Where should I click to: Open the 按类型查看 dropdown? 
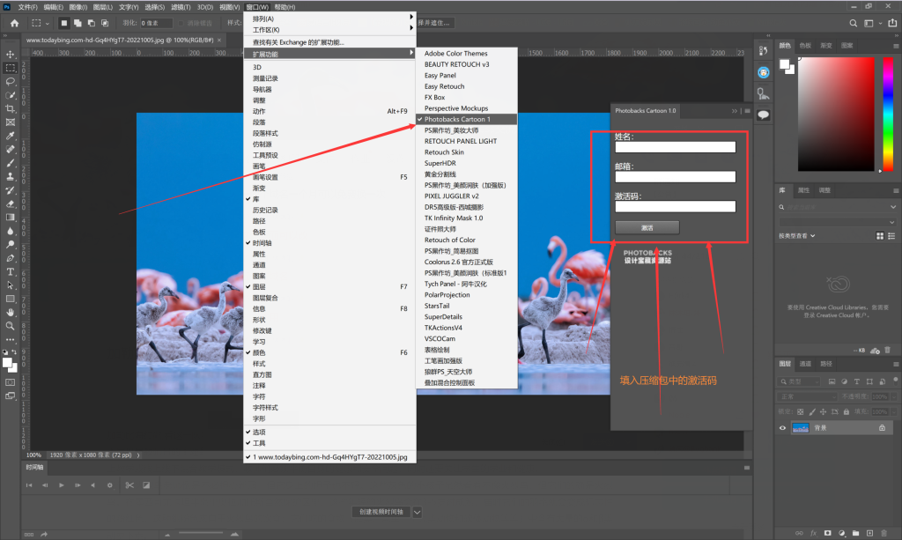tap(796, 236)
